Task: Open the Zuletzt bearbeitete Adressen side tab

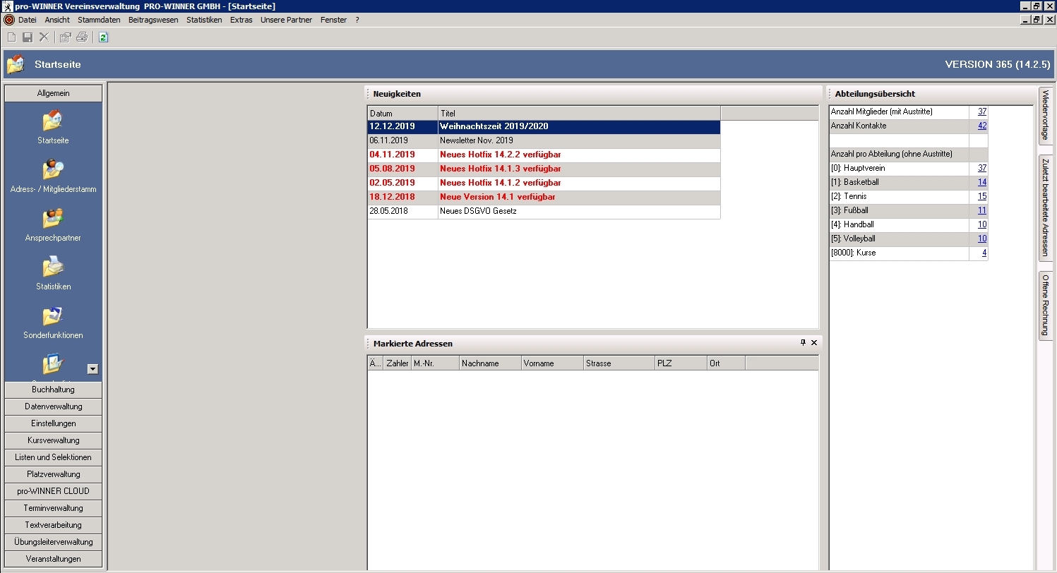Action: (x=1045, y=207)
